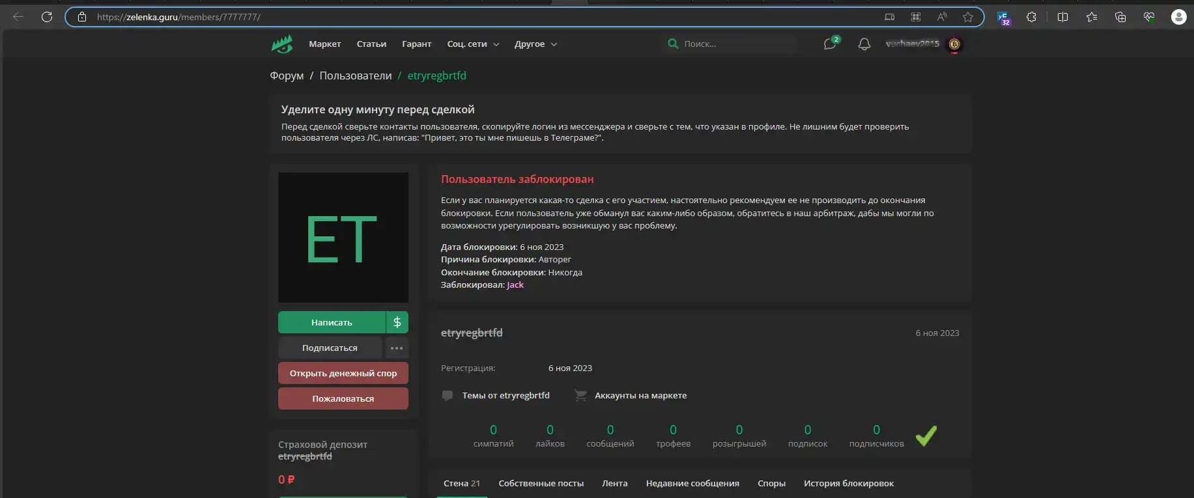The width and height of the screenshot is (1194, 498).
Task: Open the conversations message icon
Action: tap(829, 44)
